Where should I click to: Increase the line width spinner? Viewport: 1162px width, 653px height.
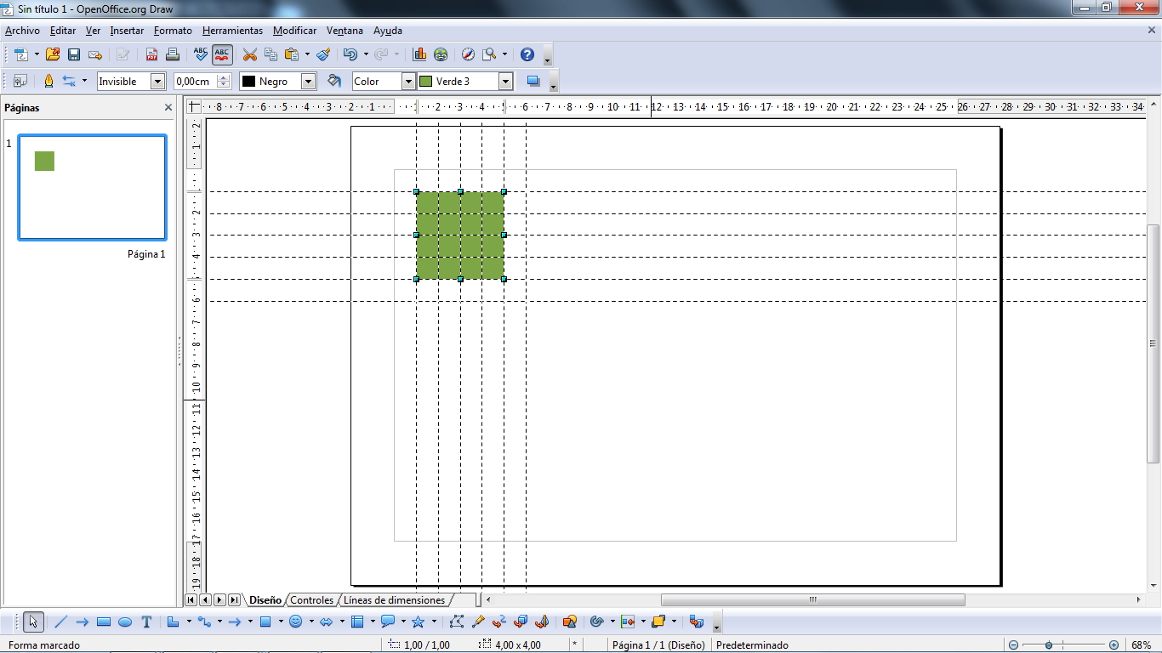click(224, 77)
